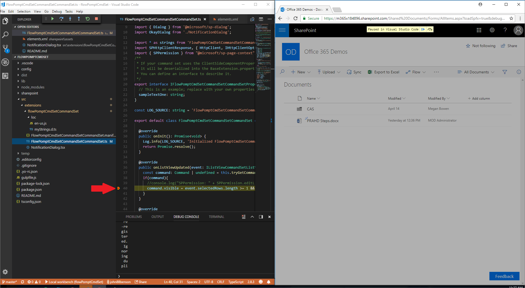Click the Feedback button

tap(504, 276)
